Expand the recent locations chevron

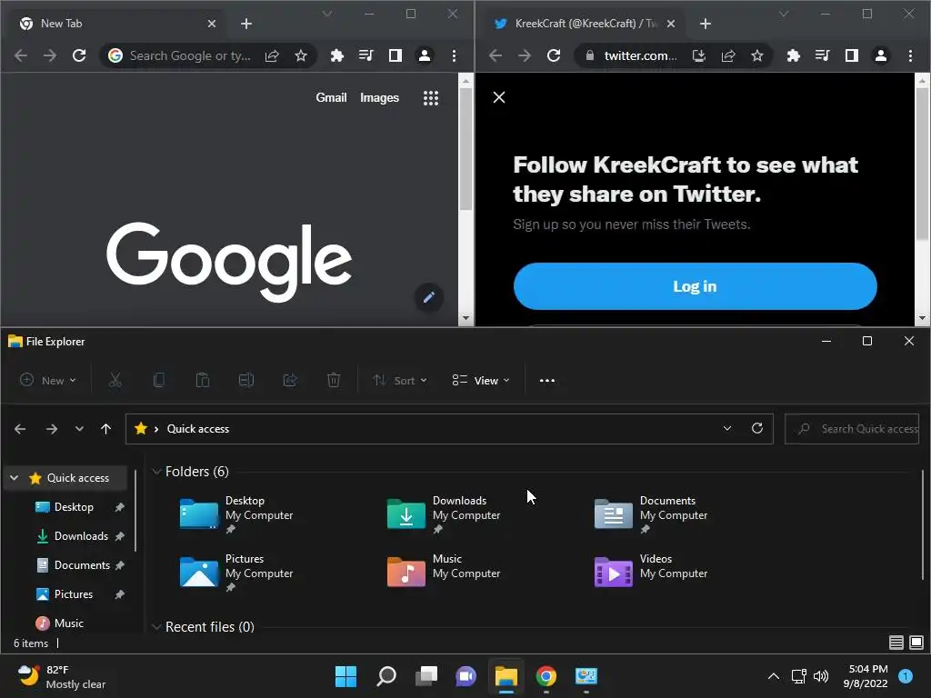pyautogui.click(x=79, y=429)
